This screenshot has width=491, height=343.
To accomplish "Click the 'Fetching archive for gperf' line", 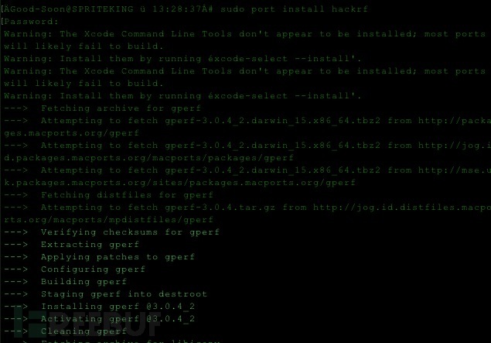I will [102, 108].
